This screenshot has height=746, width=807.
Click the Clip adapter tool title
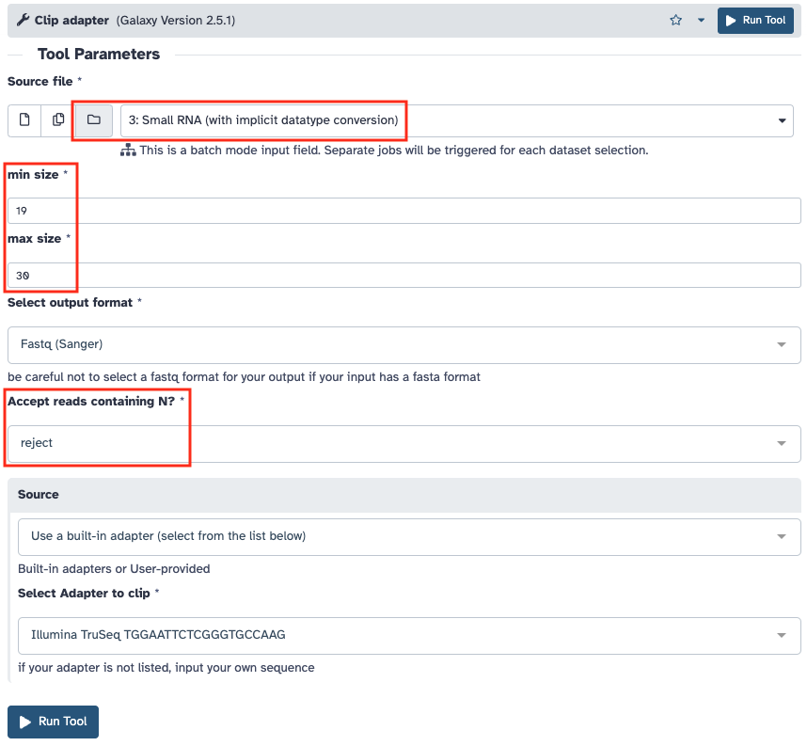tap(71, 20)
